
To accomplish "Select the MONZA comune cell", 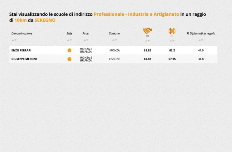I will point(115,50).
